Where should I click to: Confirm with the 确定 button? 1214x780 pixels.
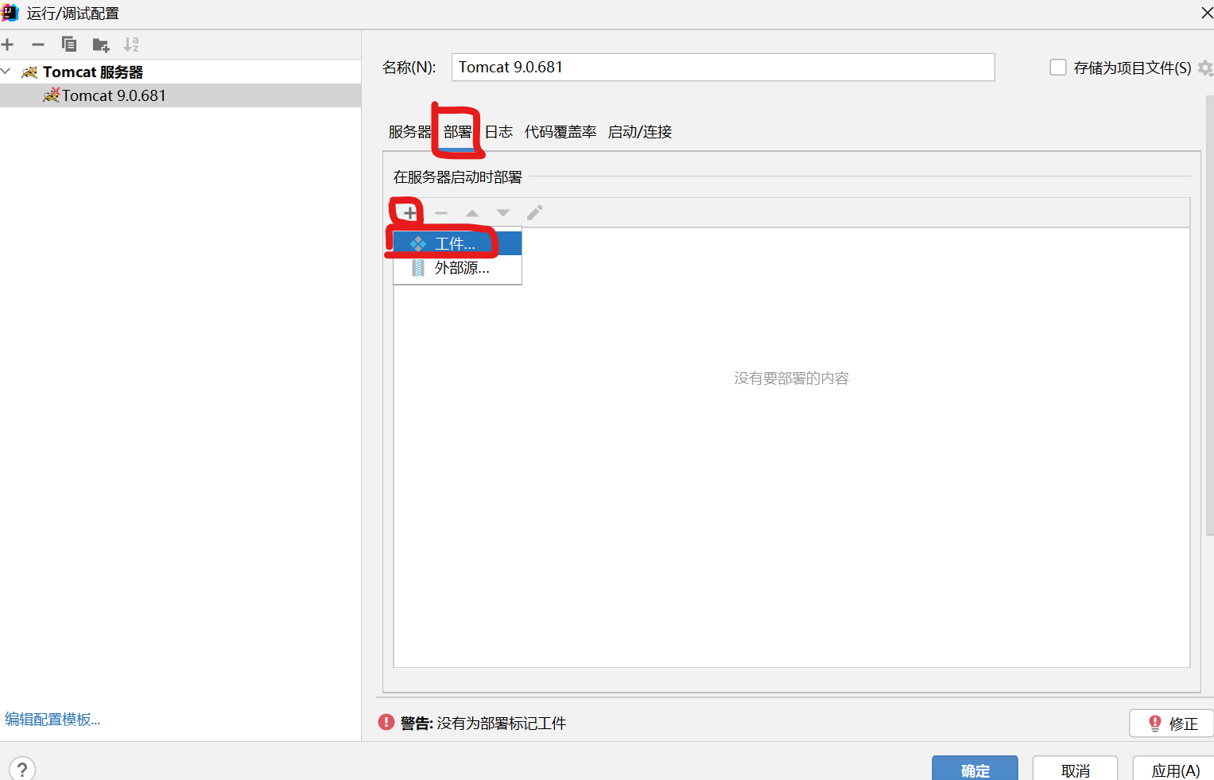[975, 770]
